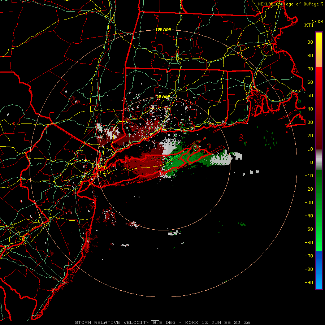Click the -30 value on velocity scale

pos(309,203)
